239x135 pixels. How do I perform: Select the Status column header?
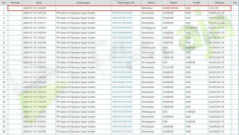[151, 2]
